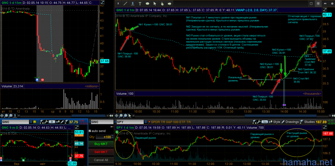Open wrench settings in GNC daily header
Screen dimensions: 335x166
46,122
